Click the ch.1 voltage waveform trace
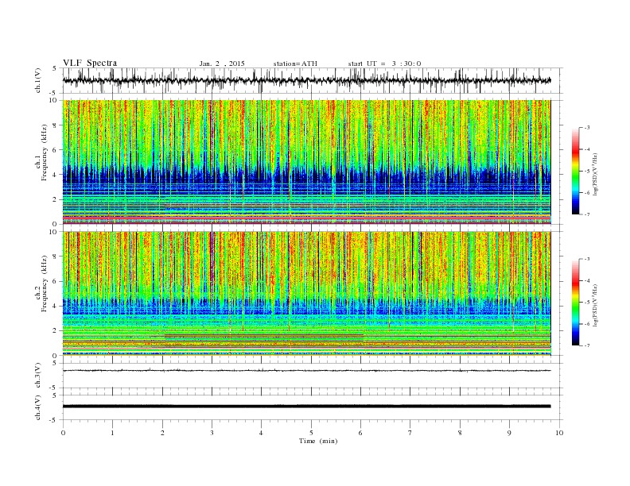630x486 pixels. [x=306, y=80]
